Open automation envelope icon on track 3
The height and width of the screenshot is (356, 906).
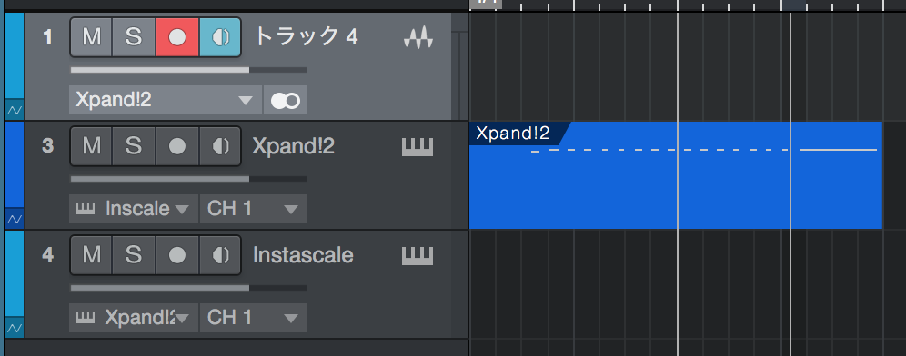(x=15, y=219)
